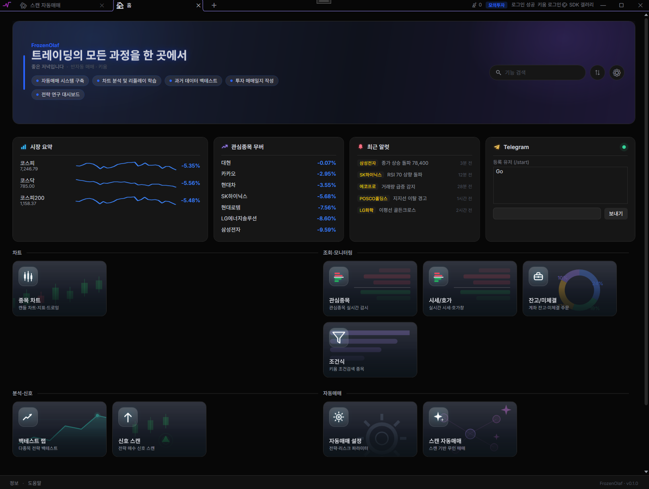The height and width of the screenshot is (489, 649).
Task: Click 키움 로그인 in the title bar
Action: [x=549, y=5]
